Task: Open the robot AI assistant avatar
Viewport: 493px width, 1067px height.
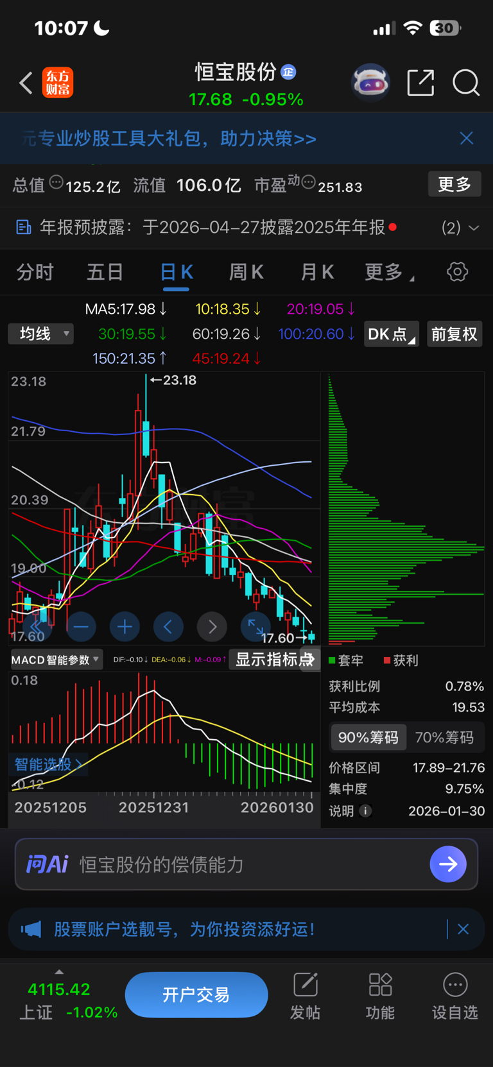Action: tap(370, 83)
